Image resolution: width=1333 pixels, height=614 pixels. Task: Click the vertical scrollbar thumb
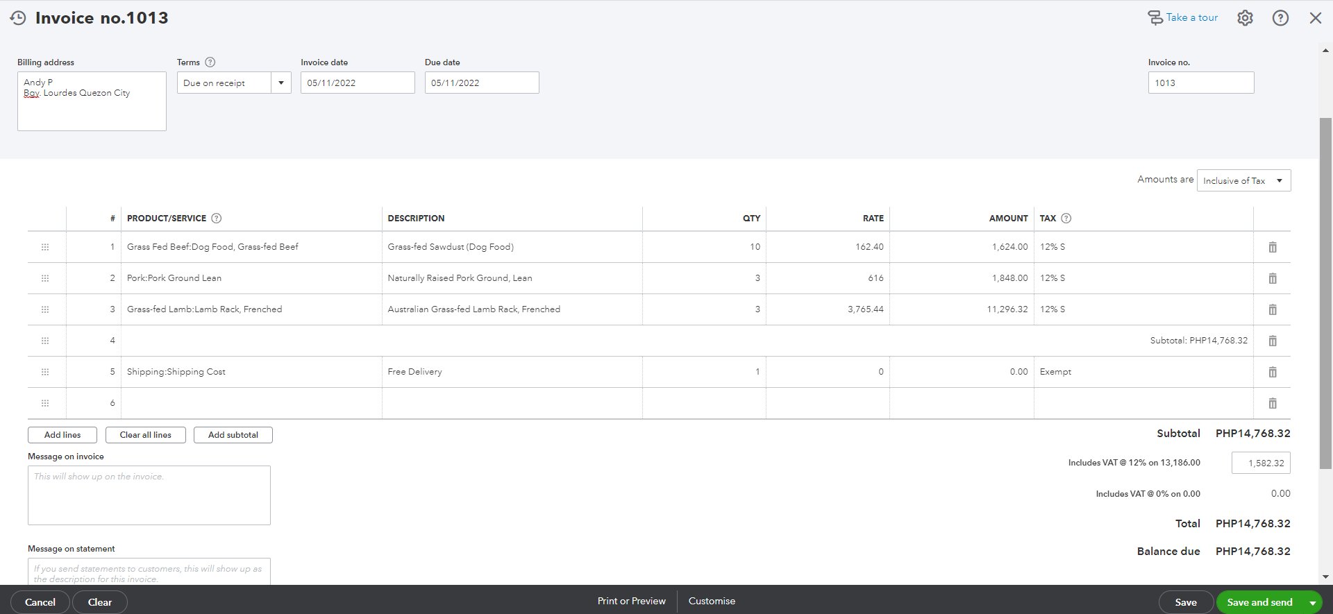(1325, 293)
